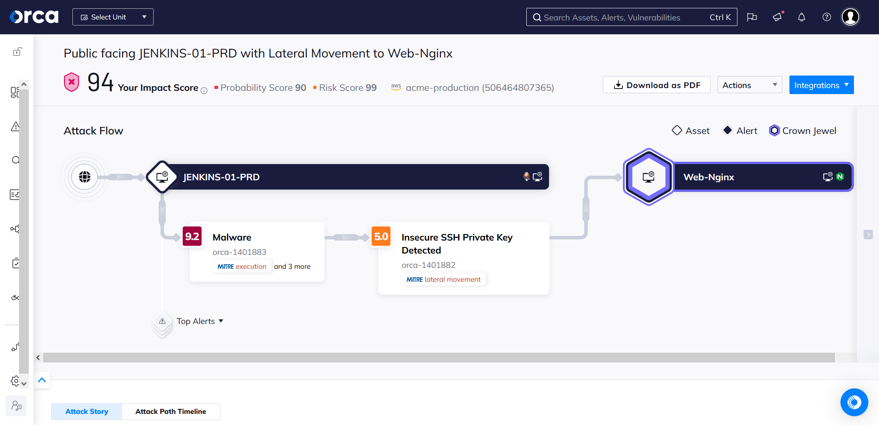Open the megaphone announcements icon
This screenshot has width=879, height=425.
tap(777, 17)
